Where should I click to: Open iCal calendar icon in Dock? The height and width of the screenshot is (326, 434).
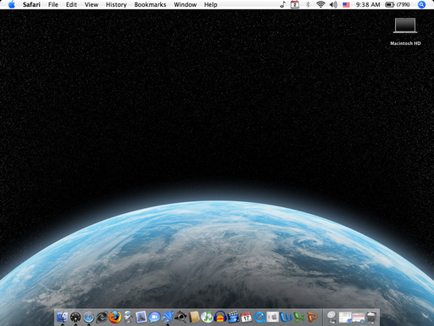coord(247,317)
